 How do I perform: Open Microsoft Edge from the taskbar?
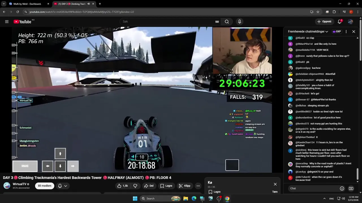pyautogui.click(x=194, y=198)
